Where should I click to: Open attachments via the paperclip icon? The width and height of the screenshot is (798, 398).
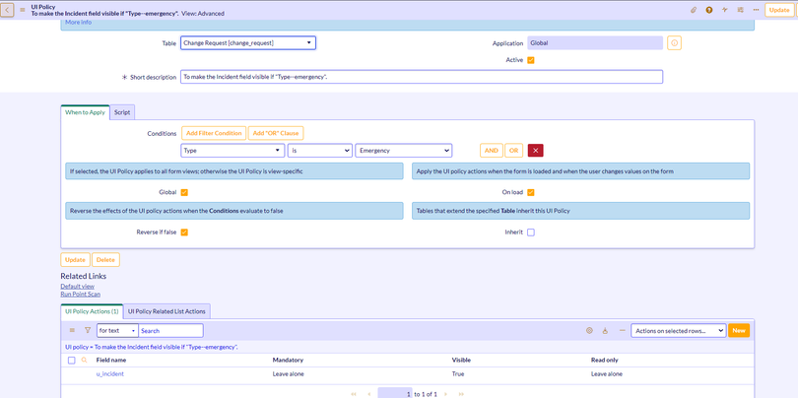point(694,10)
